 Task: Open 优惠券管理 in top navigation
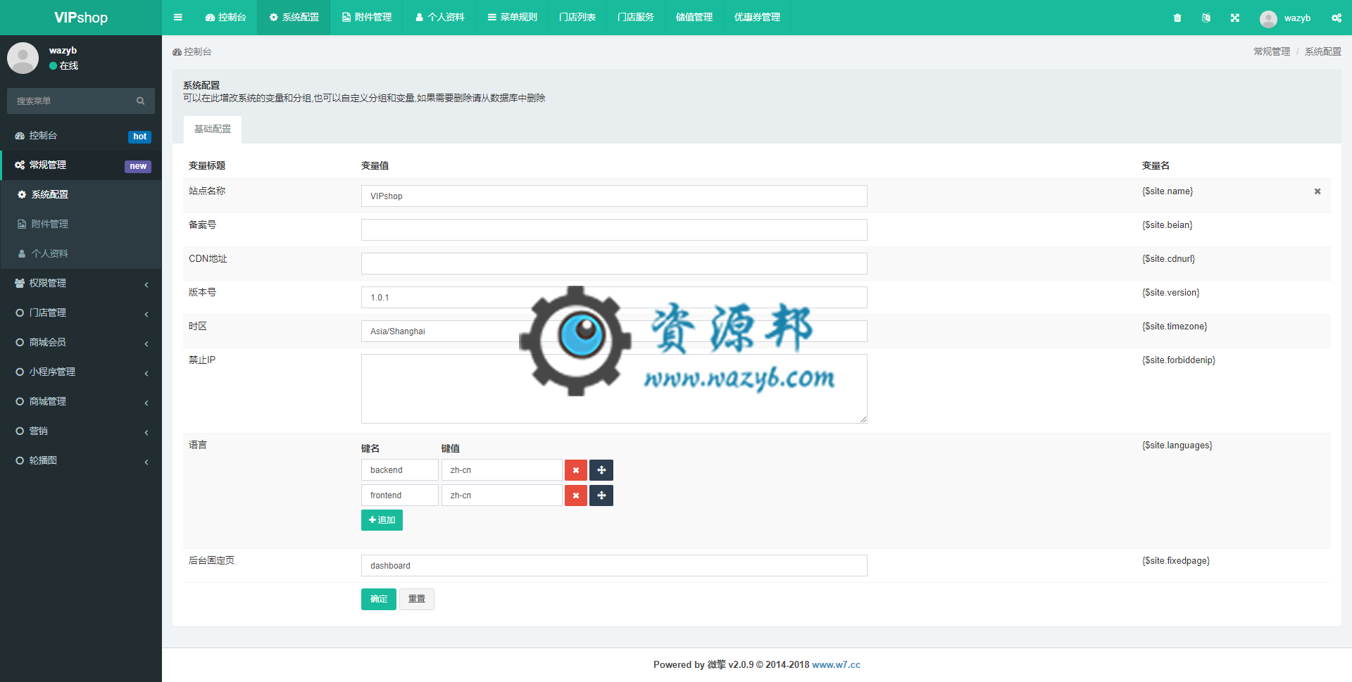pyautogui.click(x=757, y=18)
